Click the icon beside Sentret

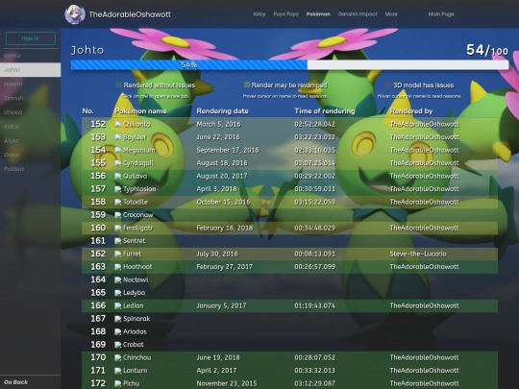click(x=118, y=241)
